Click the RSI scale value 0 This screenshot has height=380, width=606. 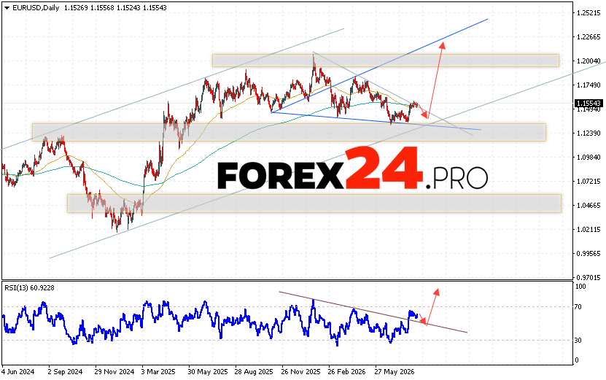click(577, 360)
